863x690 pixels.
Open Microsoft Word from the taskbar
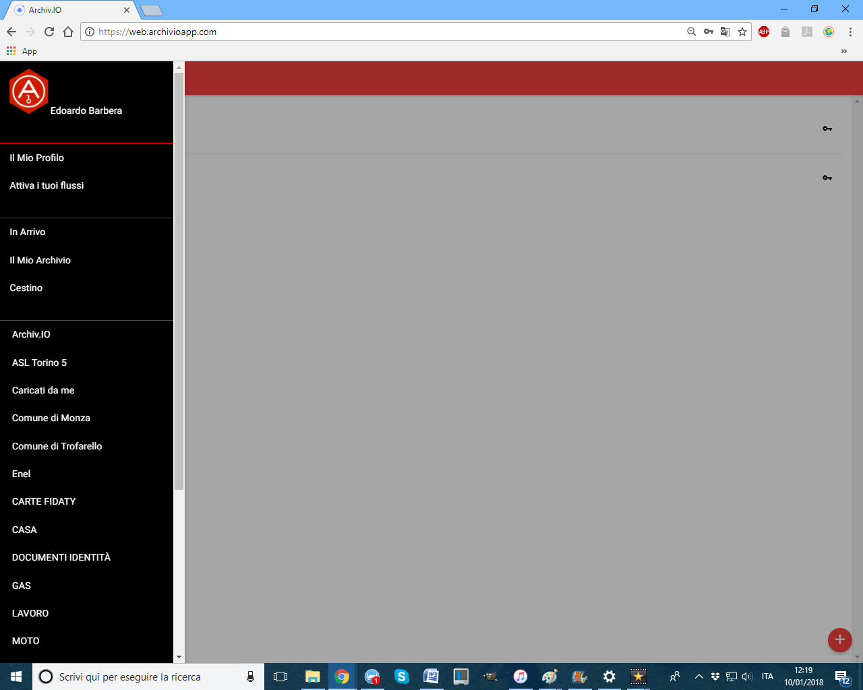[431, 677]
